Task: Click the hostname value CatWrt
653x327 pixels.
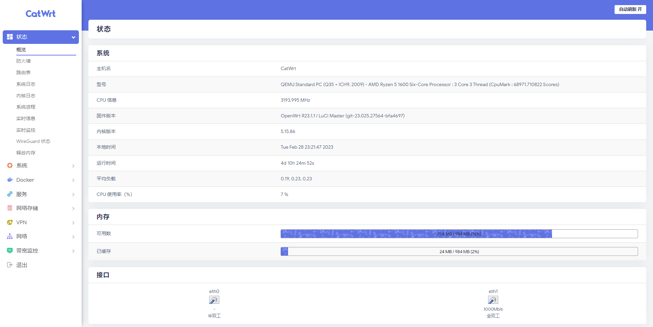Action: 288,68
